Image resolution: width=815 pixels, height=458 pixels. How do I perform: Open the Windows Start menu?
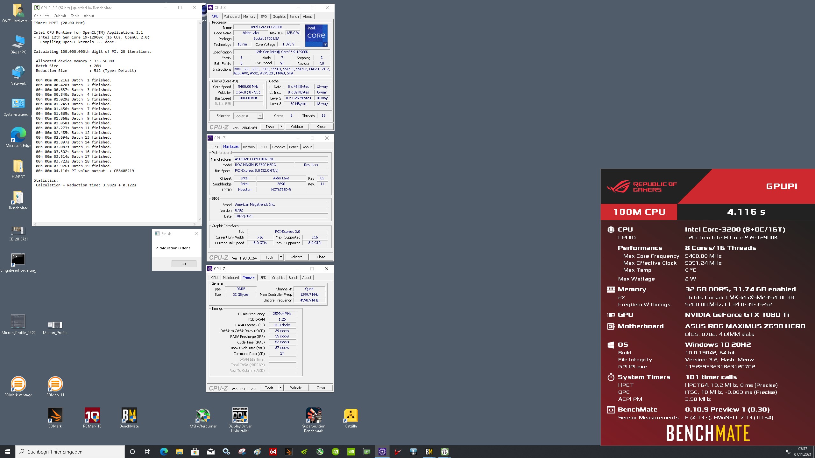coord(8,452)
